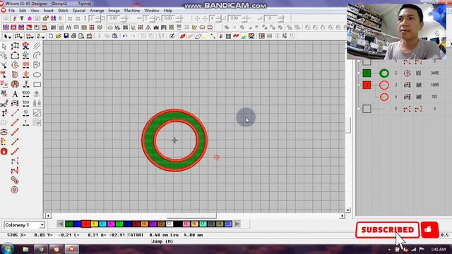Screen dimensions: 452x254
Task: Select the arrow Select Object tool in toolbox
Action: click(4, 47)
